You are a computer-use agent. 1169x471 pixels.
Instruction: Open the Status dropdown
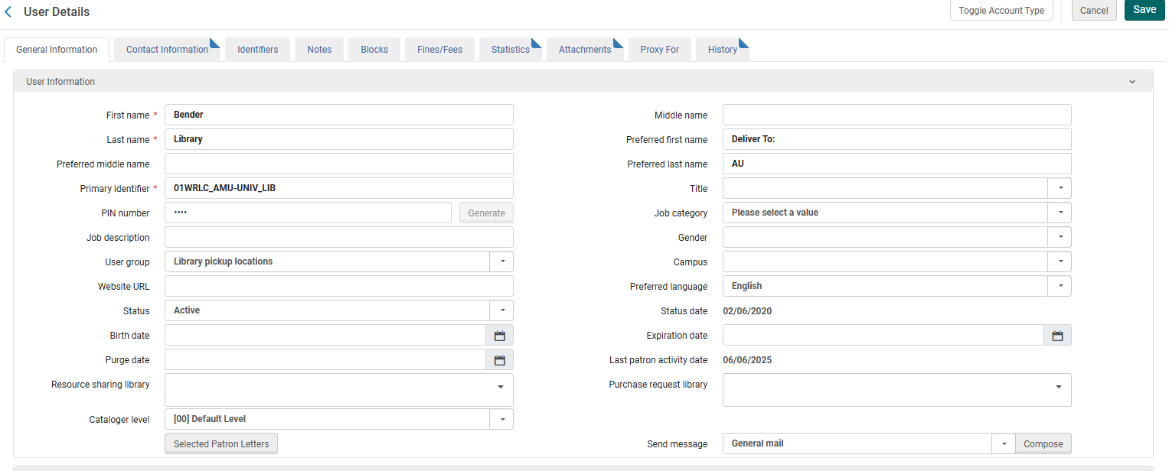pos(501,310)
